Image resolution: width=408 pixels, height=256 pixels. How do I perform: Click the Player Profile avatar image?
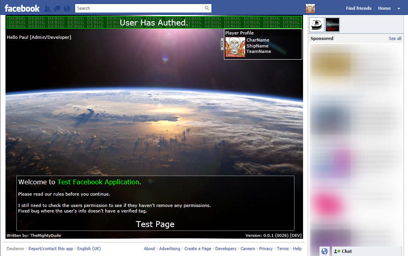tap(235, 47)
